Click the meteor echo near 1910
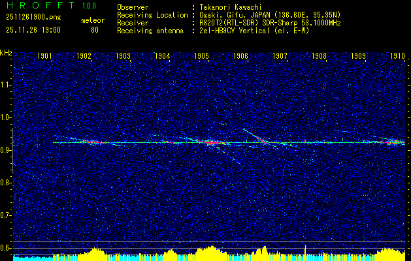Image resolution: width=411 pixels, height=261 pixels. coord(391,142)
